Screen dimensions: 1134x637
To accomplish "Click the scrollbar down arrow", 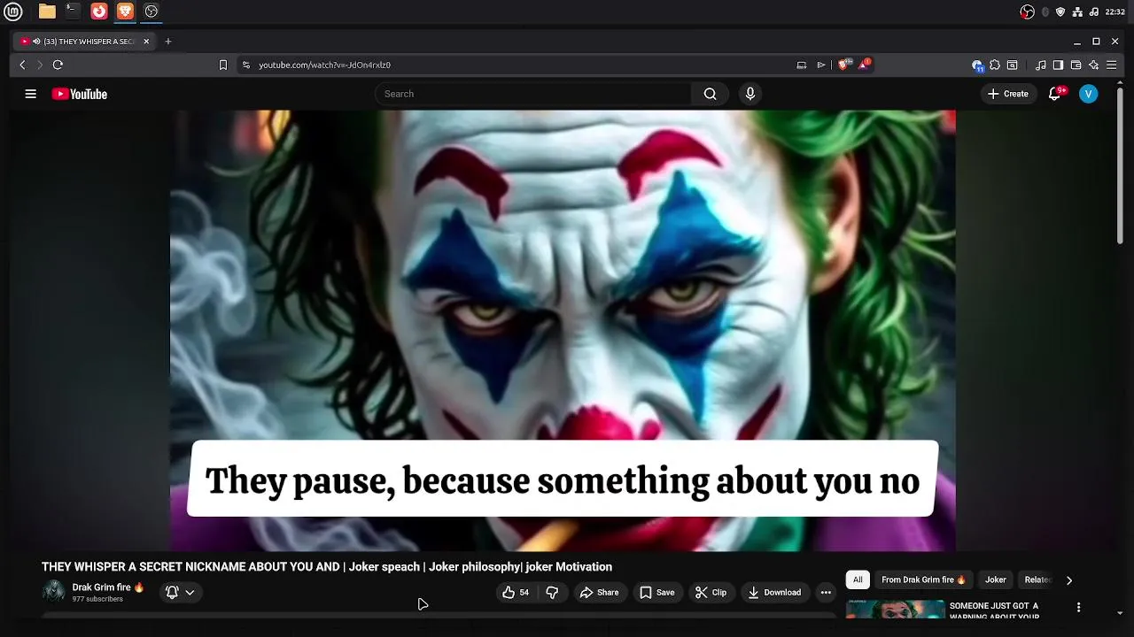I will 1120,612.
